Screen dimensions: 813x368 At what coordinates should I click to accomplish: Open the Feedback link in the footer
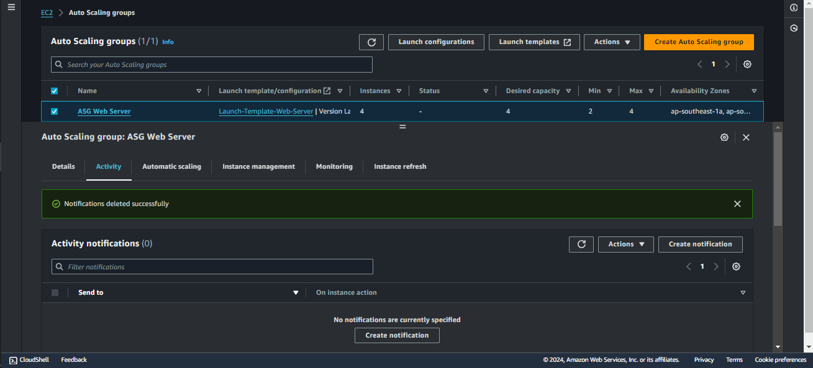[x=74, y=360]
